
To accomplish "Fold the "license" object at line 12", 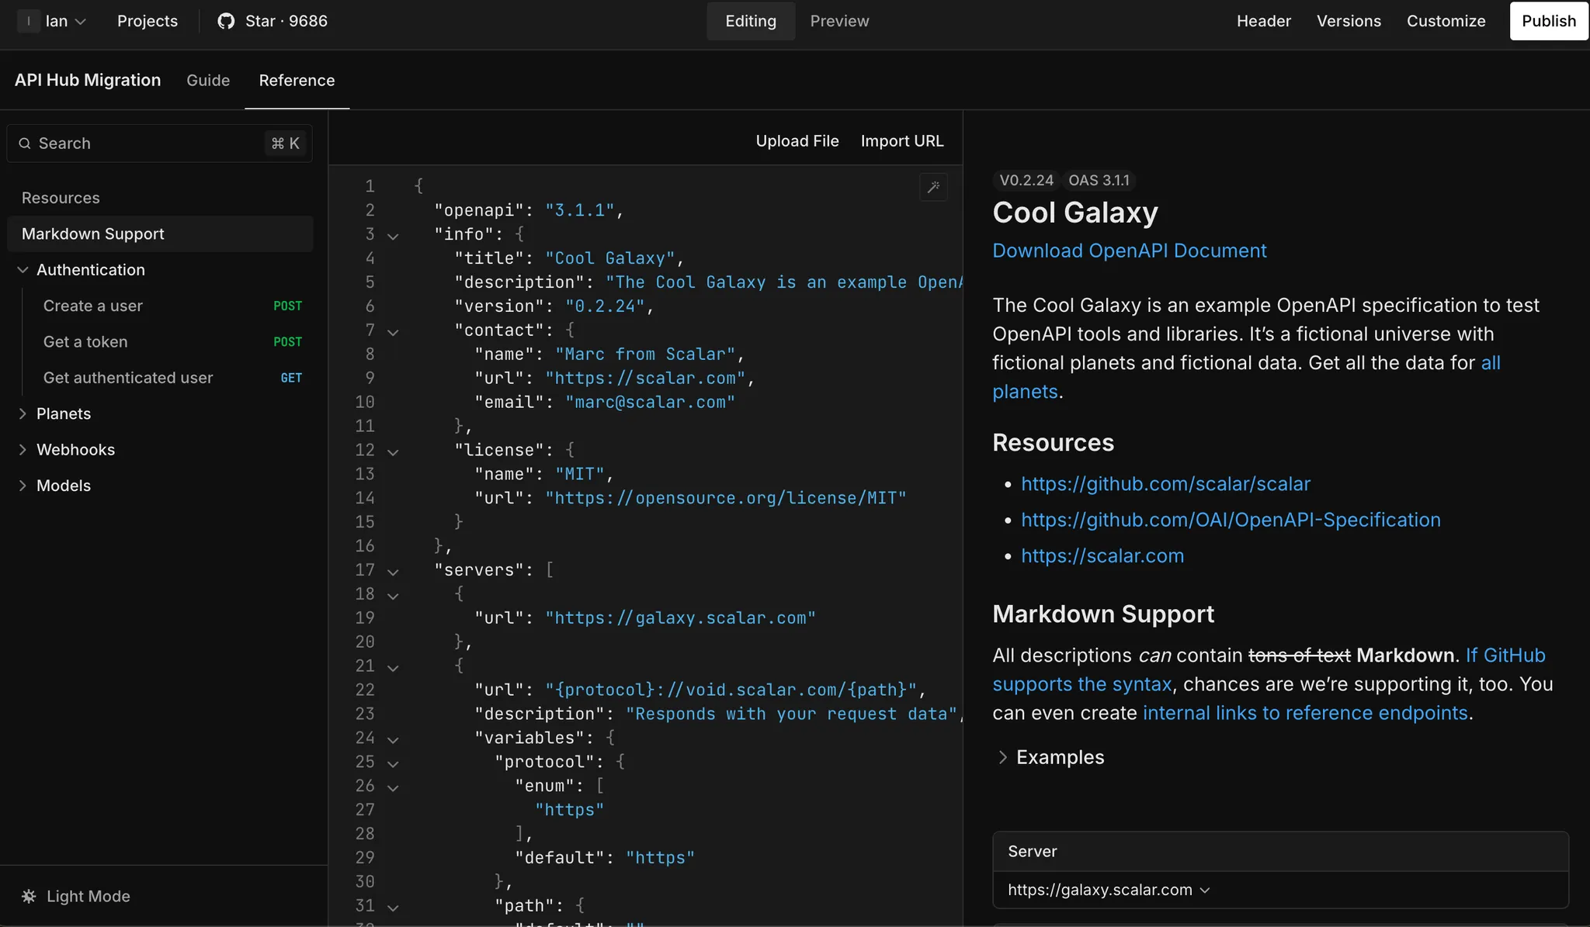I will click(393, 451).
